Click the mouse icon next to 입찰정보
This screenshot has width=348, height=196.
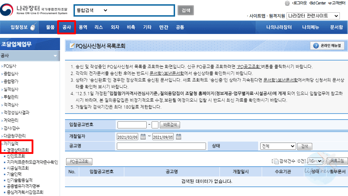pos(33,27)
